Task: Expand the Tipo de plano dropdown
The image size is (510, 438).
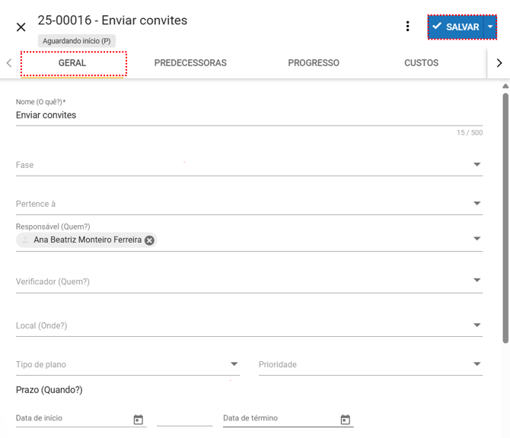Action: tap(234, 364)
